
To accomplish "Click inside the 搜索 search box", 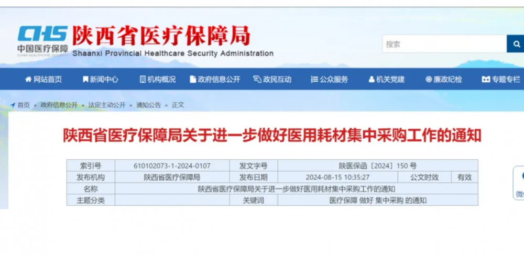I will 444,44.
